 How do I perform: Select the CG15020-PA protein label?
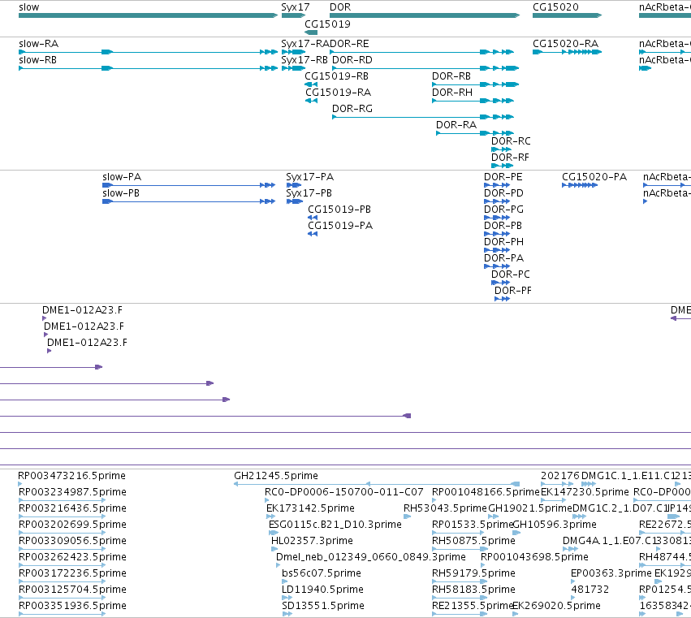click(594, 177)
